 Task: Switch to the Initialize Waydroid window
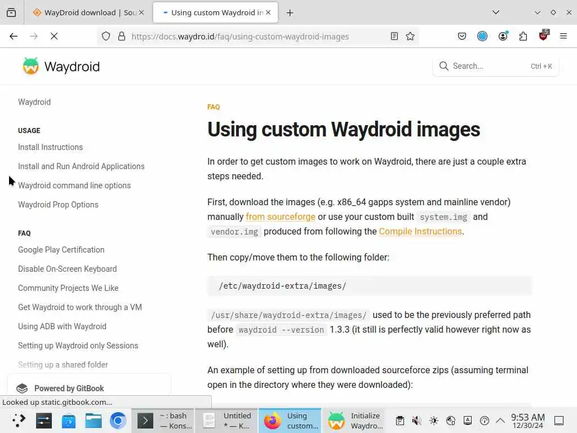click(355, 420)
